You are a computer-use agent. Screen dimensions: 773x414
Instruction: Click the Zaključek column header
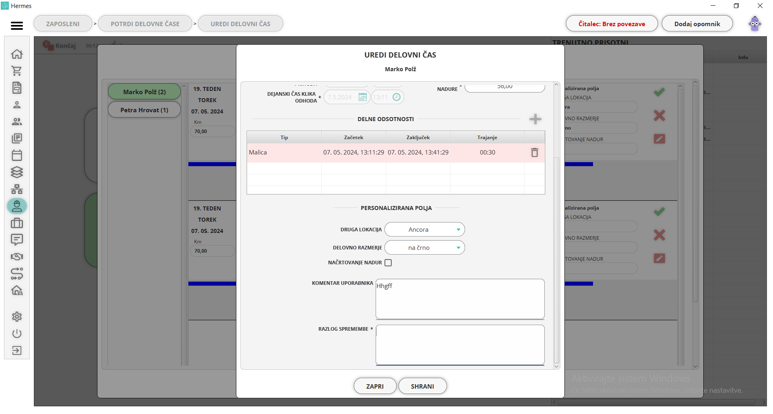click(x=418, y=138)
